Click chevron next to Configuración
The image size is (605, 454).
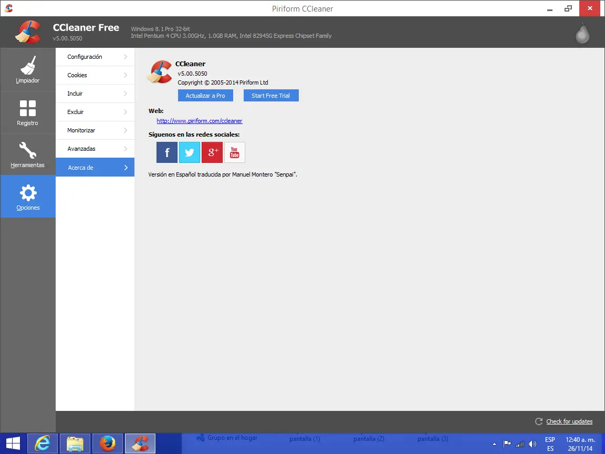(x=126, y=57)
